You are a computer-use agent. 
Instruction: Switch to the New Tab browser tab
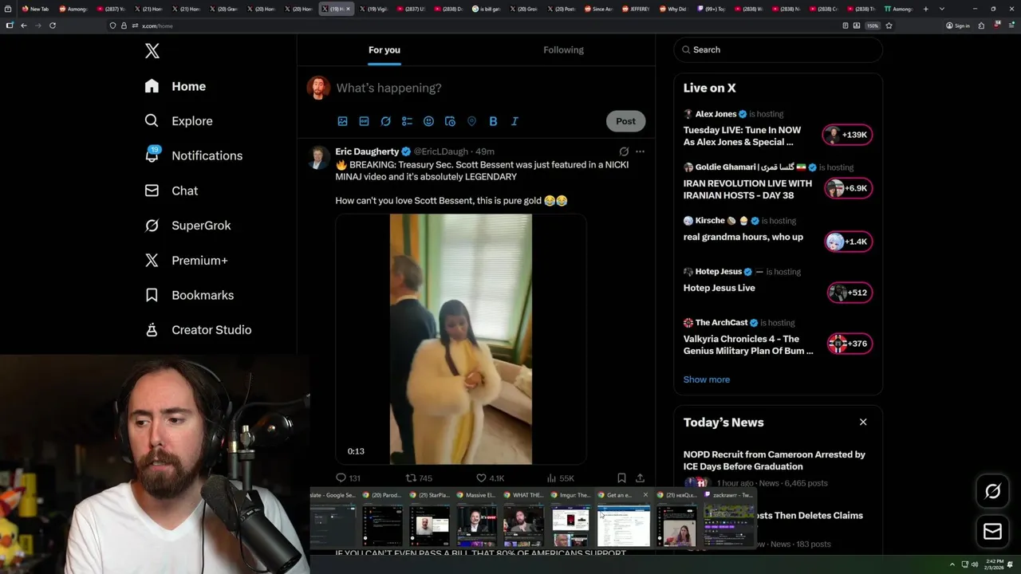[35, 9]
